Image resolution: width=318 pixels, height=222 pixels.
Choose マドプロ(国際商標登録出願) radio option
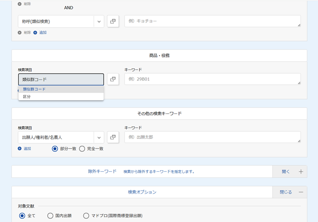click(86, 216)
